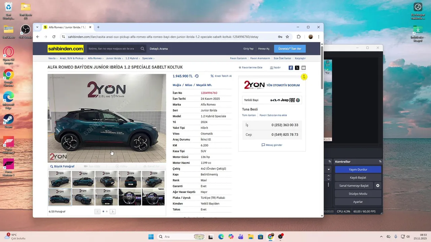
Task: Click Mesaj gönder link
Action: tap(272, 145)
